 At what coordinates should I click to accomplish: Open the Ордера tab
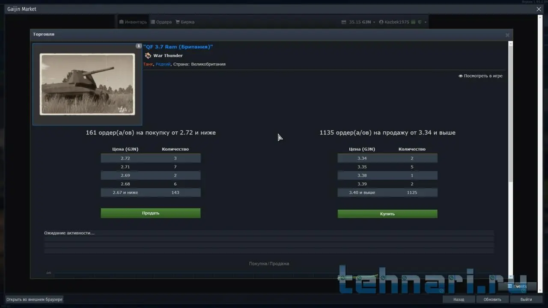pos(161,22)
